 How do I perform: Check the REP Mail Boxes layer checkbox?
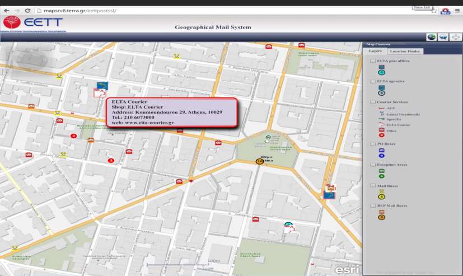373,206
